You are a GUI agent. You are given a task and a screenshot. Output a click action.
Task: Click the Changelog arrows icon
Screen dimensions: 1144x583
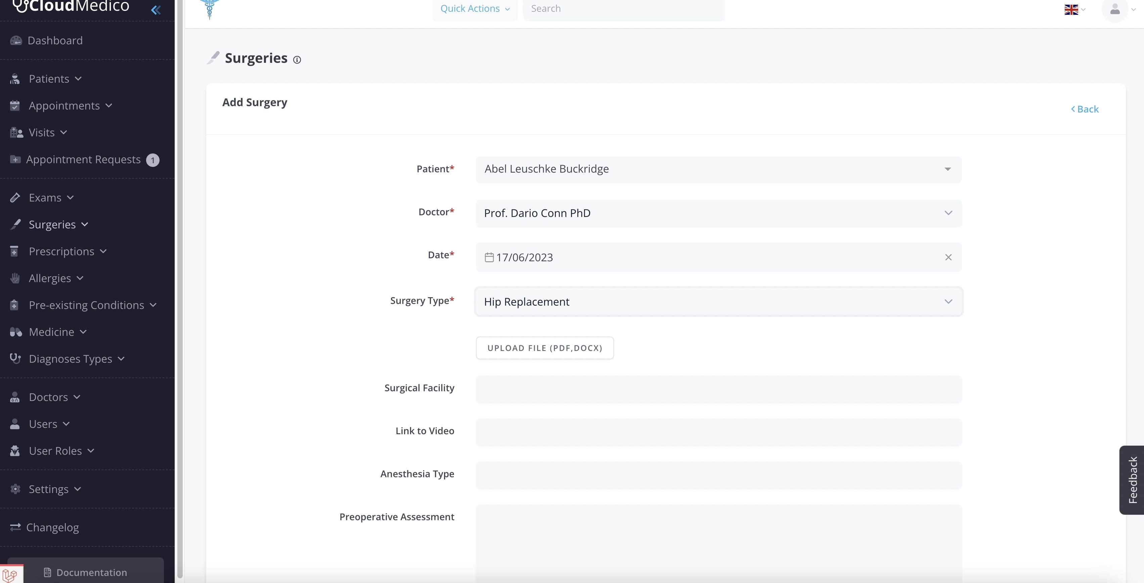tap(15, 527)
